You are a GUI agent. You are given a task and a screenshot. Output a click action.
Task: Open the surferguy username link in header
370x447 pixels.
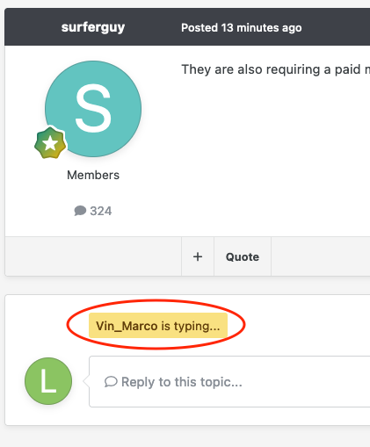[93, 27]
